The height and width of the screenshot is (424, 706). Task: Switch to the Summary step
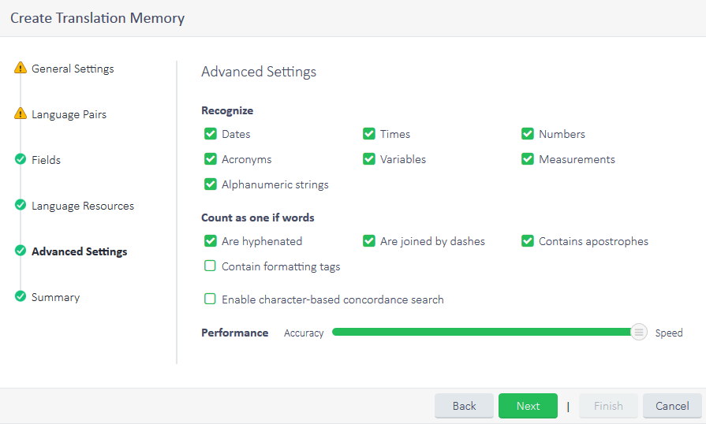tap(55, 297)
